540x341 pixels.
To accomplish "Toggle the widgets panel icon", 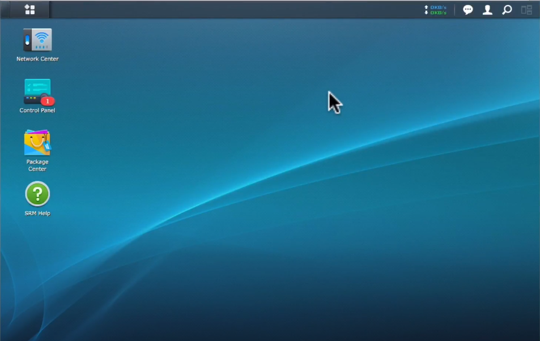I will tap(526, 10).
